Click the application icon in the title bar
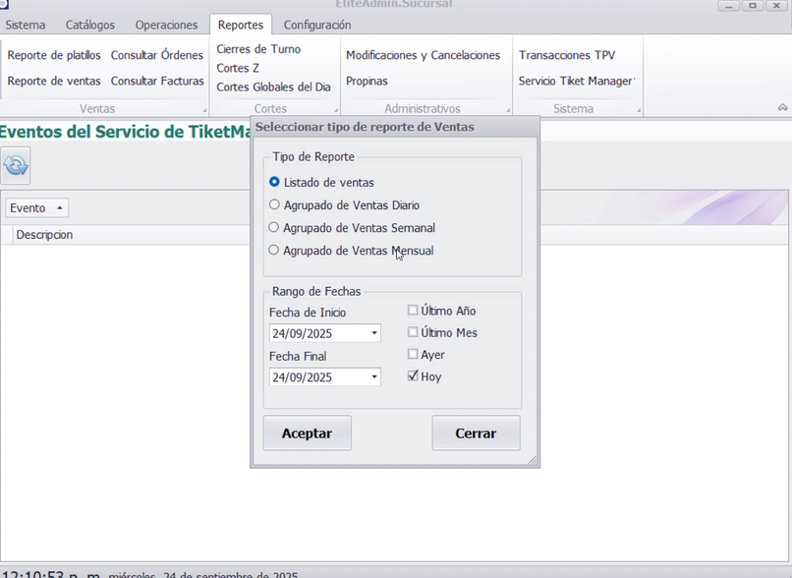Viewport: 792px width, 578px height. pyautogui.click(x=4, y=5)
